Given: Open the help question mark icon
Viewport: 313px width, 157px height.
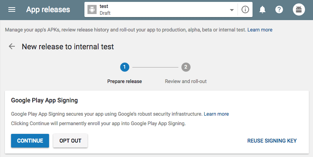Looking at the screenshot, I should (x=279, y=9).
